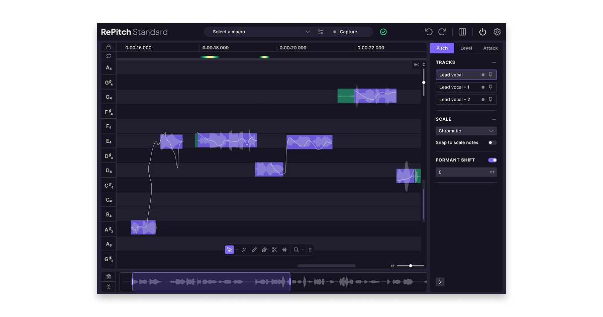
Task: Grab the toolbar dots handle
Action: pos(310,250)
